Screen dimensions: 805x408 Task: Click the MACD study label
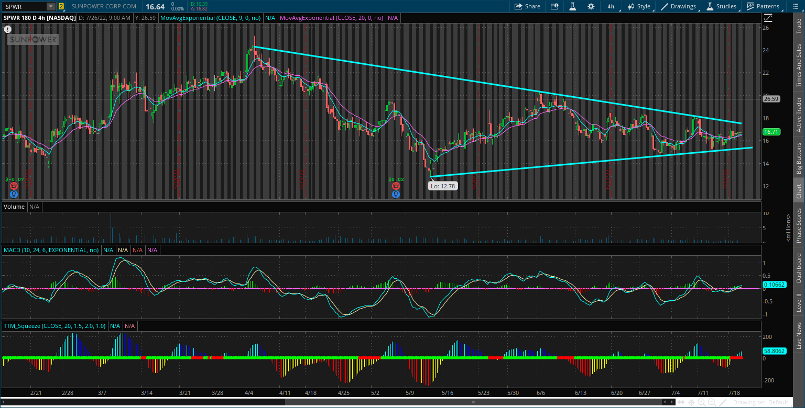point(51,250)
